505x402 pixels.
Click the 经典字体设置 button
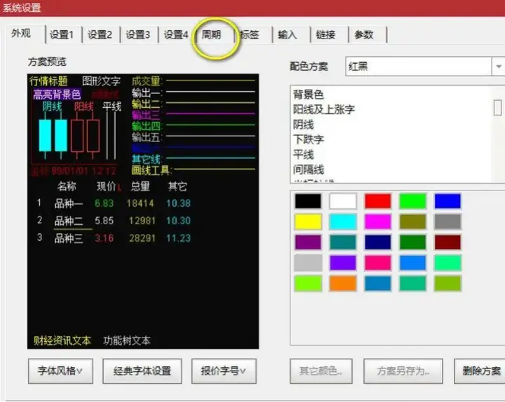(142, 370)
